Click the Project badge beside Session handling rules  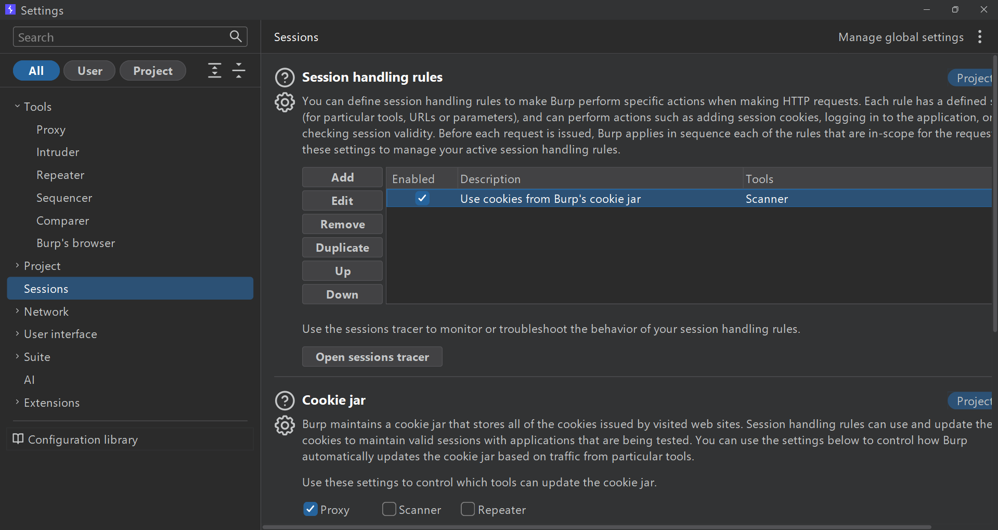970,78
